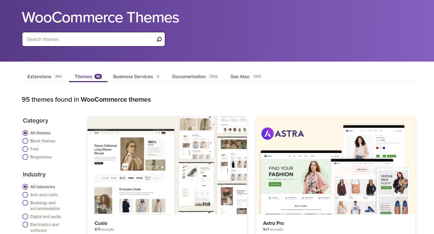
Task: Open the Extensions tab
Action: coord(45,76)
